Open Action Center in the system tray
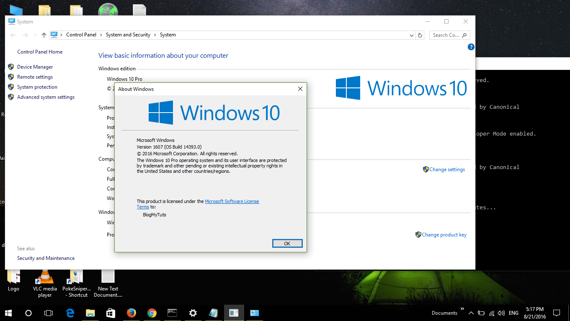 556,313
